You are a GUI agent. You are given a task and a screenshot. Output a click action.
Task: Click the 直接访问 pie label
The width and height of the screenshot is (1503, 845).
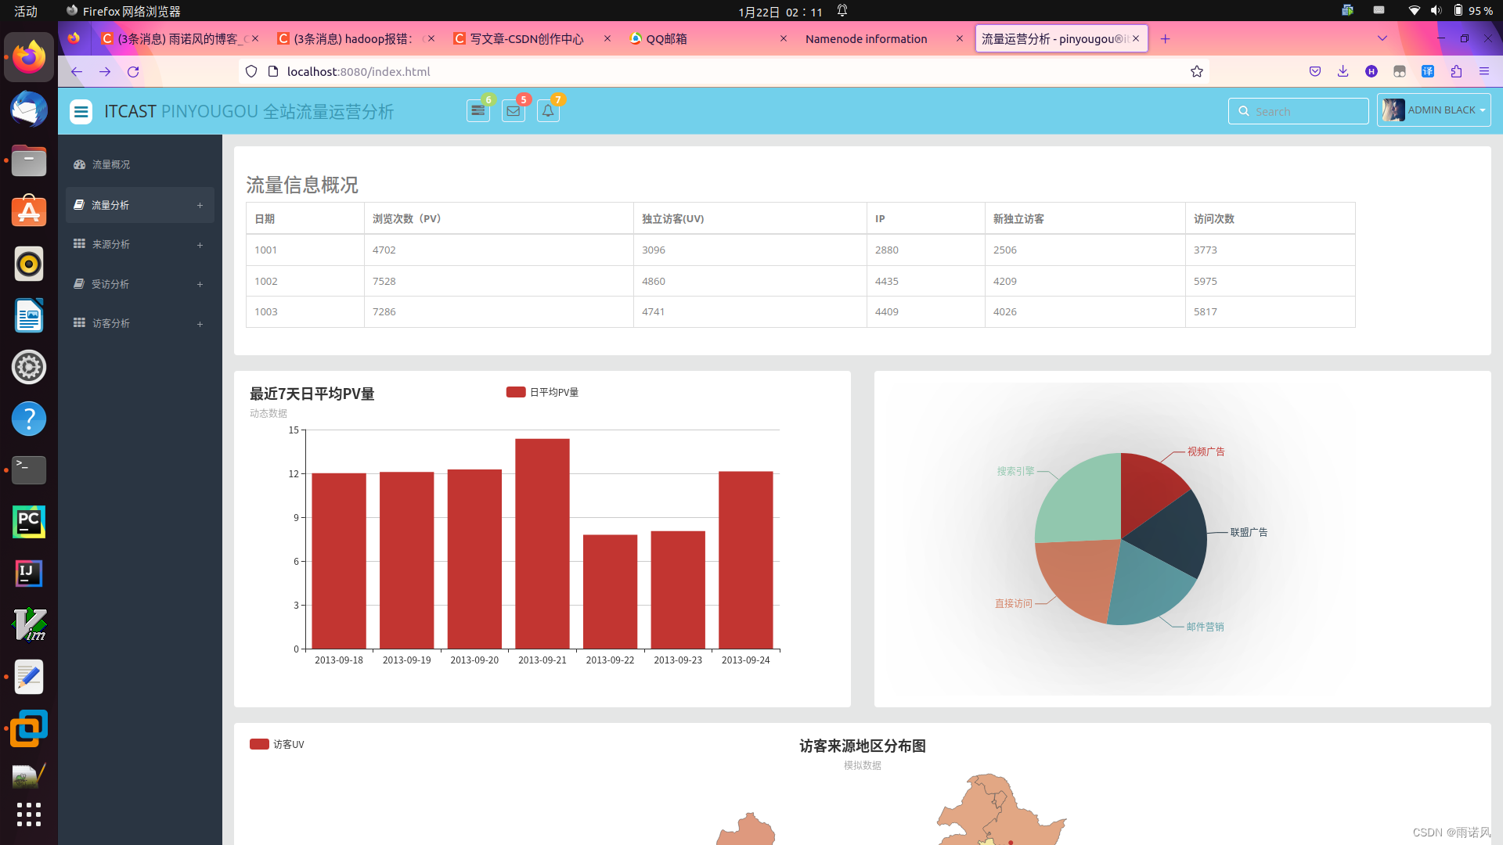[x=1014, y=603]
